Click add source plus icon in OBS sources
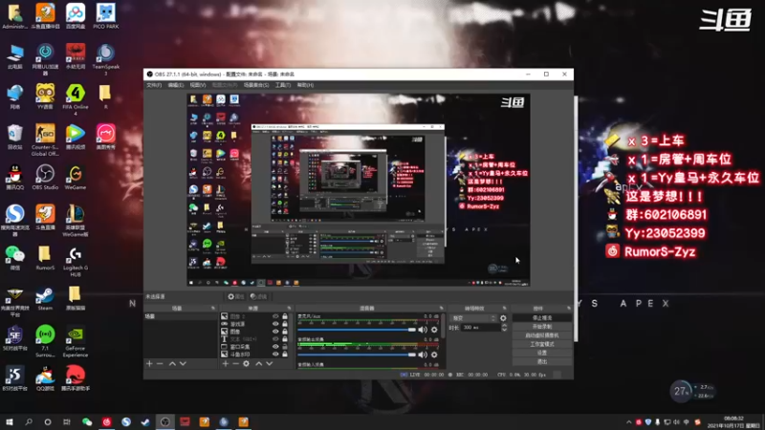The image size is (765, 430). tap(226, 364)
